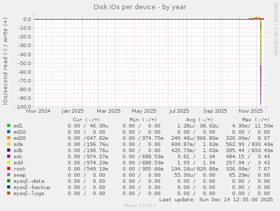The height and width of the screenshot is (211, 280).
Task: Click sdc max read value 484.15
Action: [235, 157]
